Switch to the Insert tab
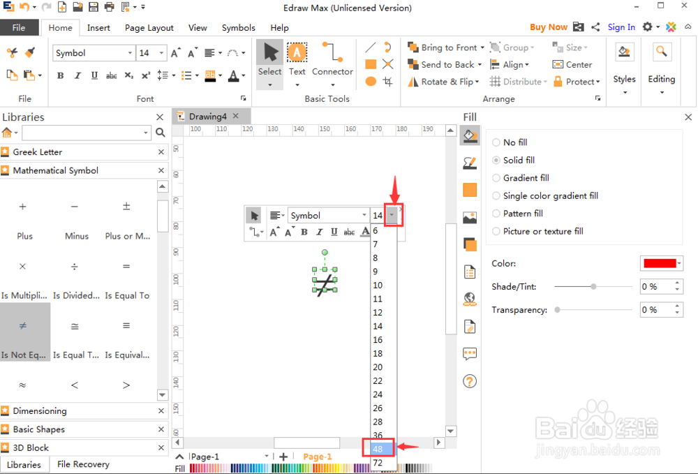Image resolution: width=698 pixels, height=474 pixels. coord(98,28)
